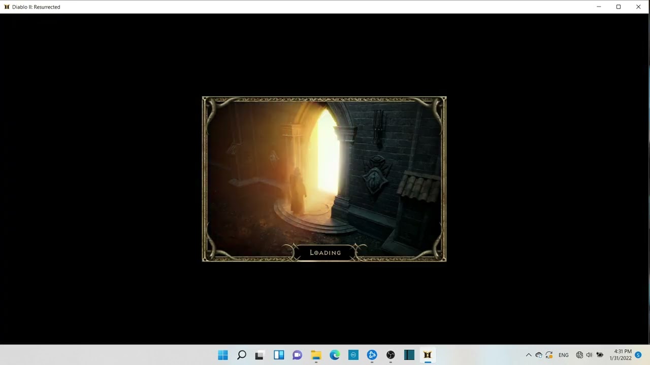Show hidden system tray icons
Viewport: 650px width, 365px height.
coord(529,355)
